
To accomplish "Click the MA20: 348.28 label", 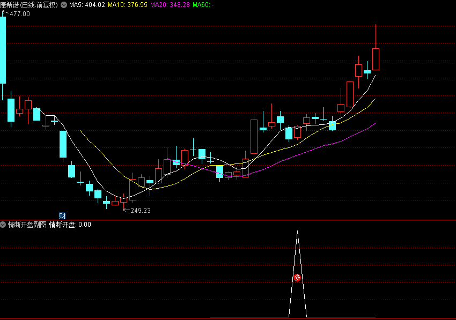I will (x=170, y=5).
